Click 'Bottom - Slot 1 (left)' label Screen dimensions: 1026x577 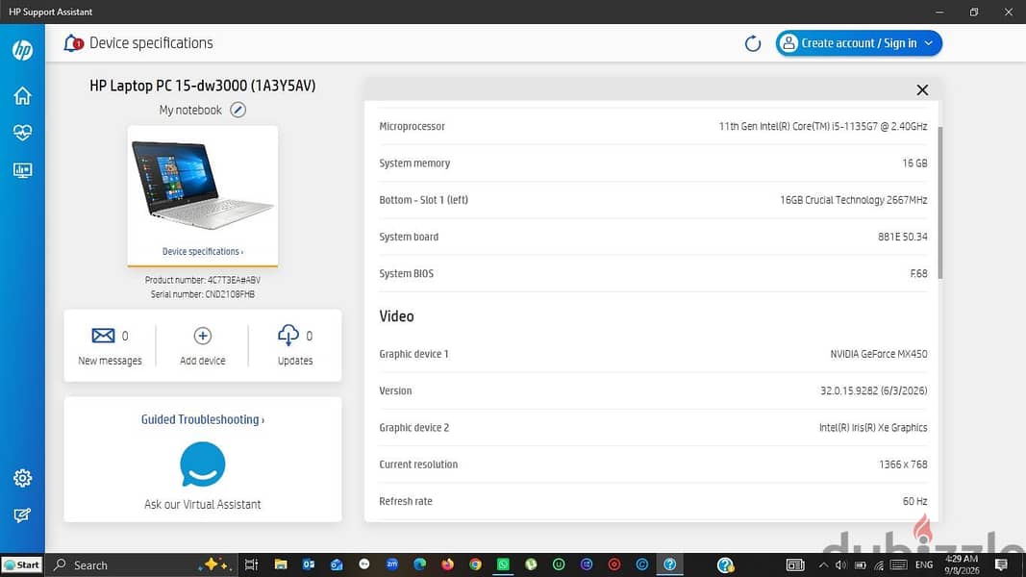423,200
